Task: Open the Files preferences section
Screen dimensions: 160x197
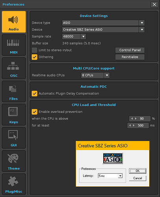Action: [14, 91]
